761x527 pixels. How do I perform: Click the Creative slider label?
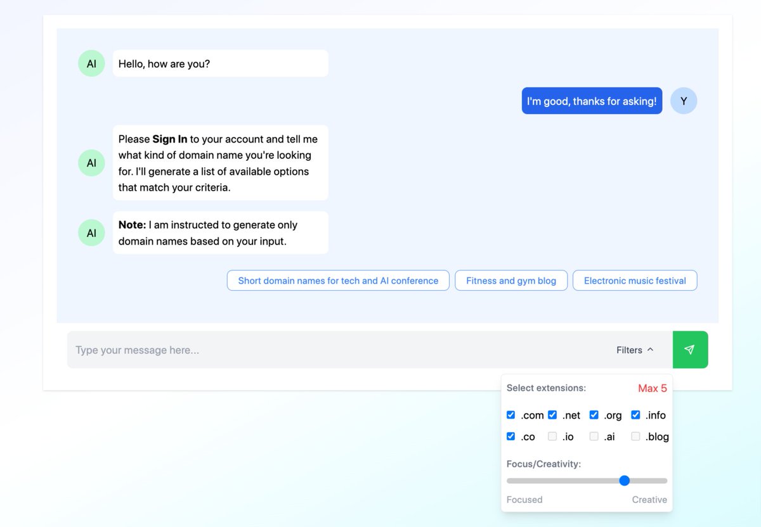coord(649,500)
